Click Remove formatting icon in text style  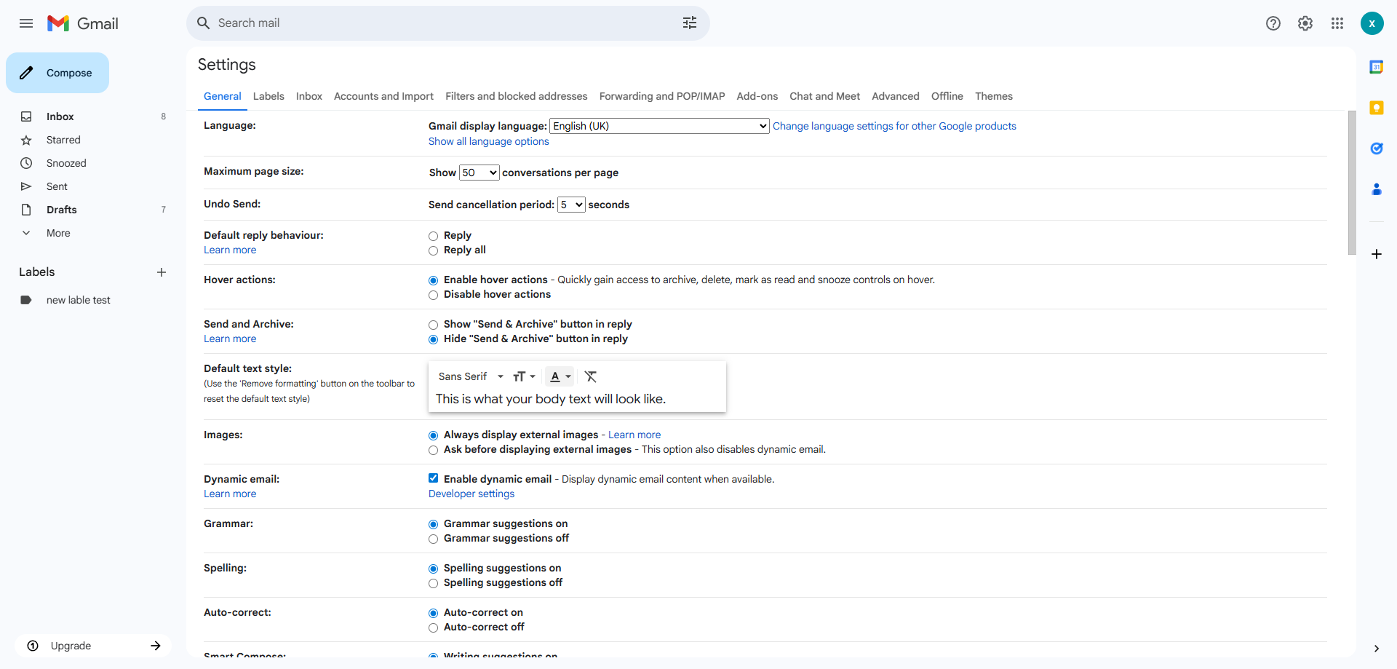[591, 376]
